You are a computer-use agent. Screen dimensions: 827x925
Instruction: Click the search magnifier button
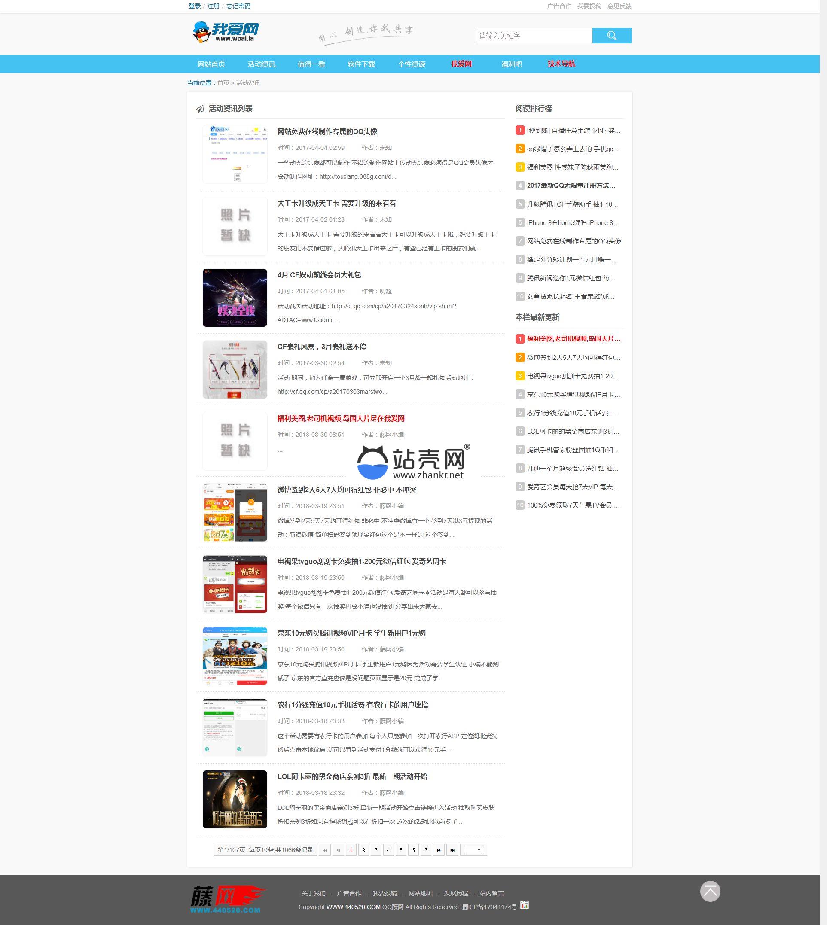(612, 35)
